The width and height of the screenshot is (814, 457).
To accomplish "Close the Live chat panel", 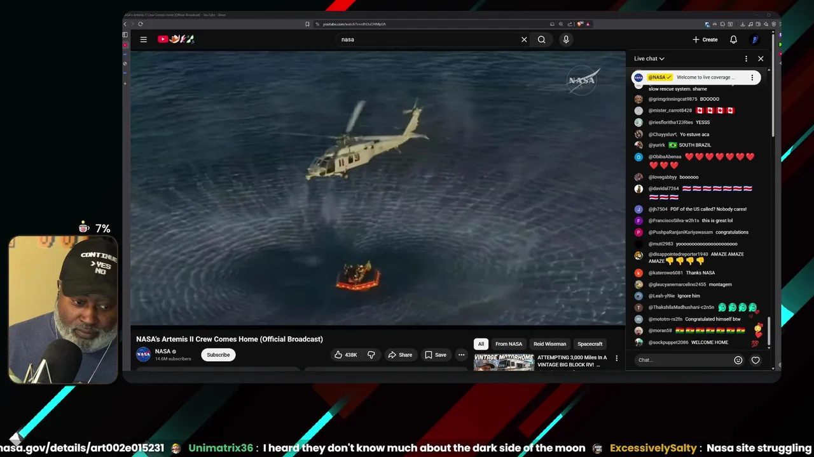I will 761,58.
